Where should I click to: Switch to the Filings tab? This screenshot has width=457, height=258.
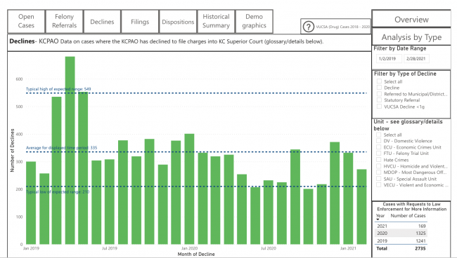(x=140, y=22)
